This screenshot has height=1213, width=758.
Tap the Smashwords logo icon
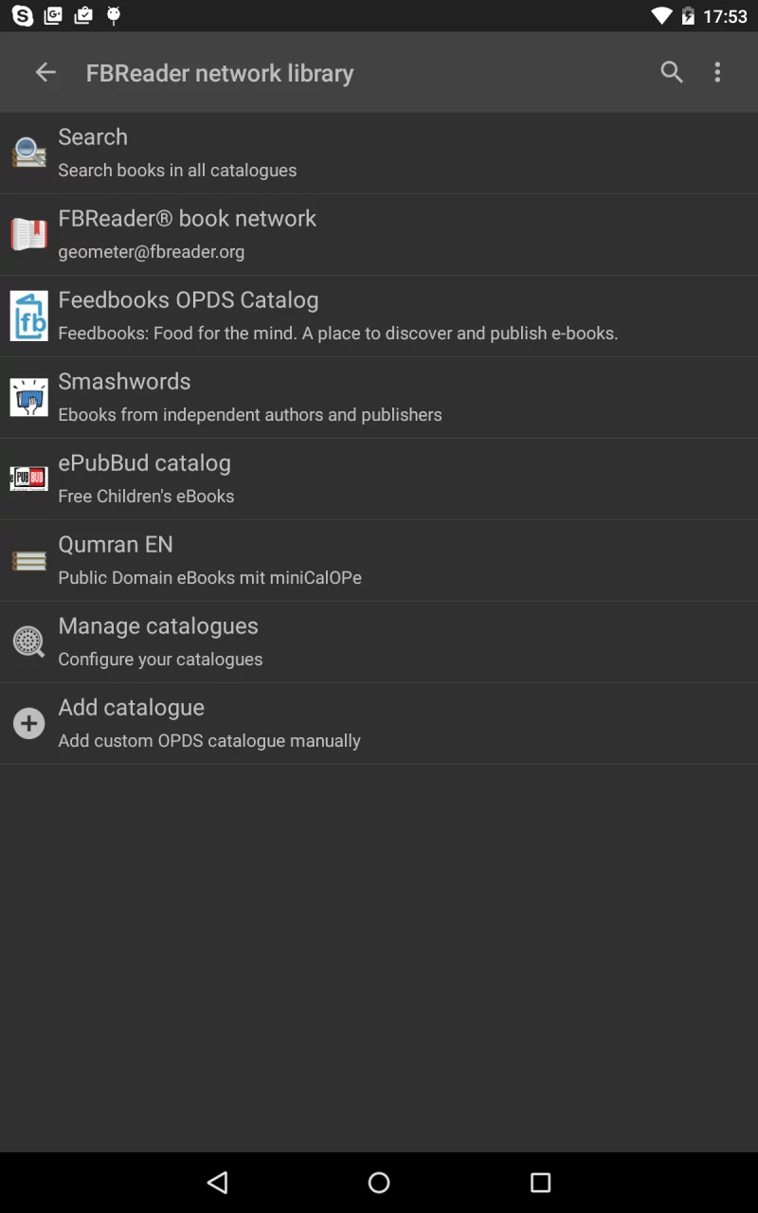(x=28, y=397)
